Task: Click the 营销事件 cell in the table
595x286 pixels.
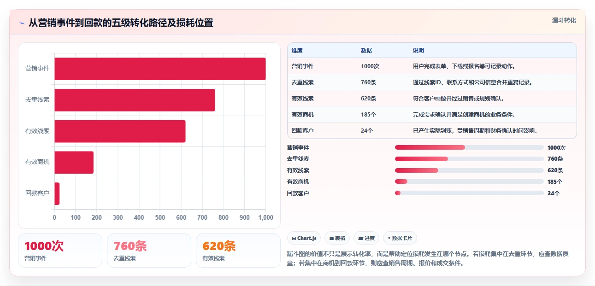Action: point(303,66)
